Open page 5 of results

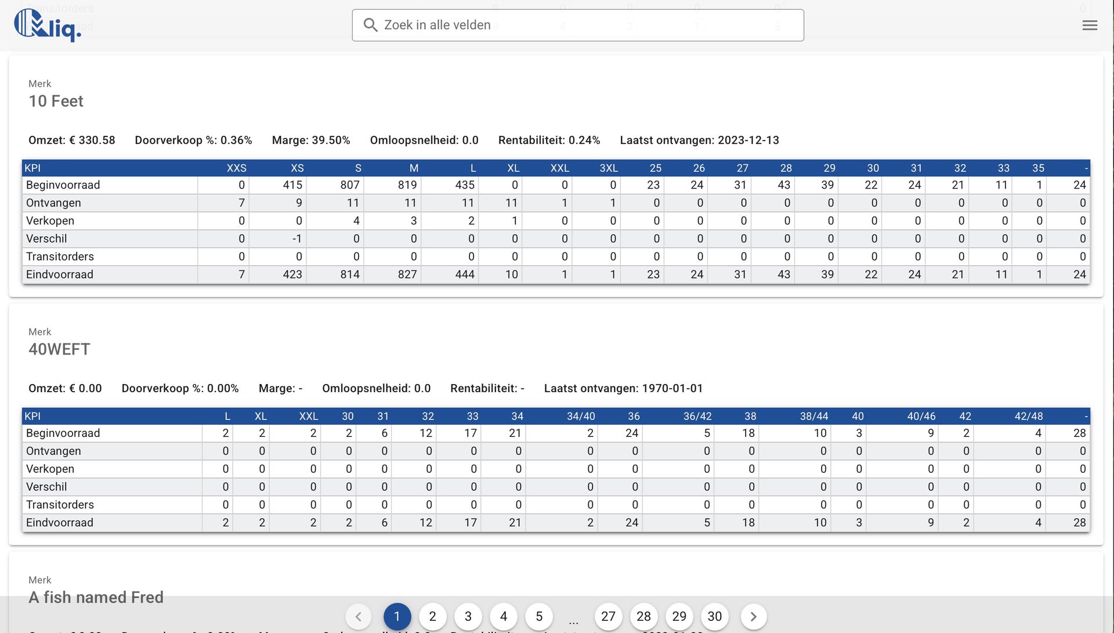tap(539, 616)
